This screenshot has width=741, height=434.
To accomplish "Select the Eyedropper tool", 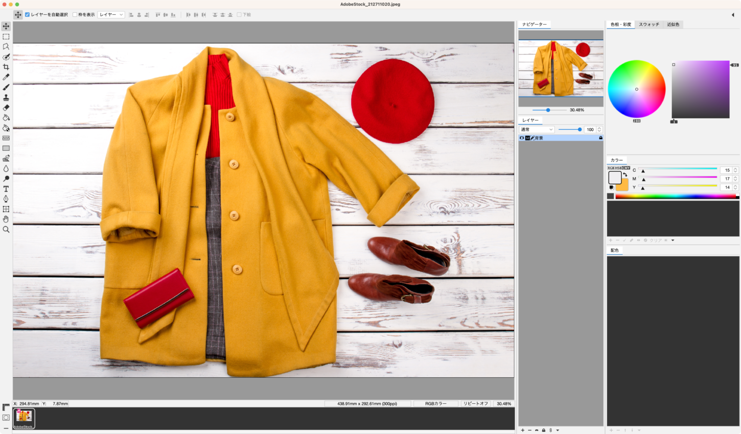I will pos(6,77).
